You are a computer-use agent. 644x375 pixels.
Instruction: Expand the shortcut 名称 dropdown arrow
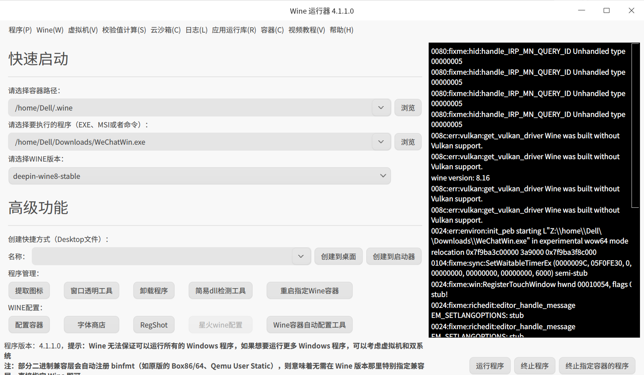click(x=301, y=256)
